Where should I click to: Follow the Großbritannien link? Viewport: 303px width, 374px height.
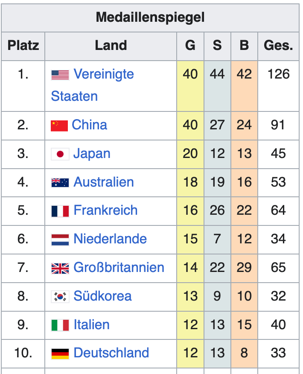(x=119, y=268)
